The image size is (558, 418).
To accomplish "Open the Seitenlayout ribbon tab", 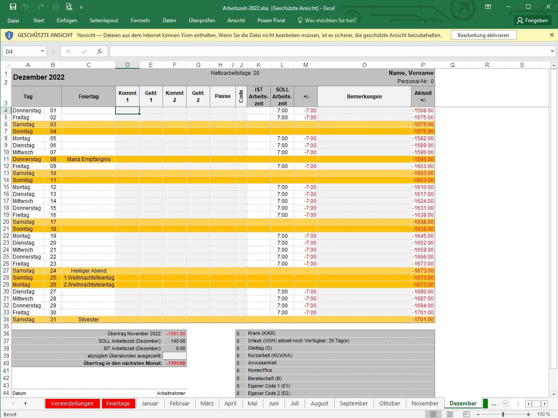I will pyautogui.click(x=104, y=20).
